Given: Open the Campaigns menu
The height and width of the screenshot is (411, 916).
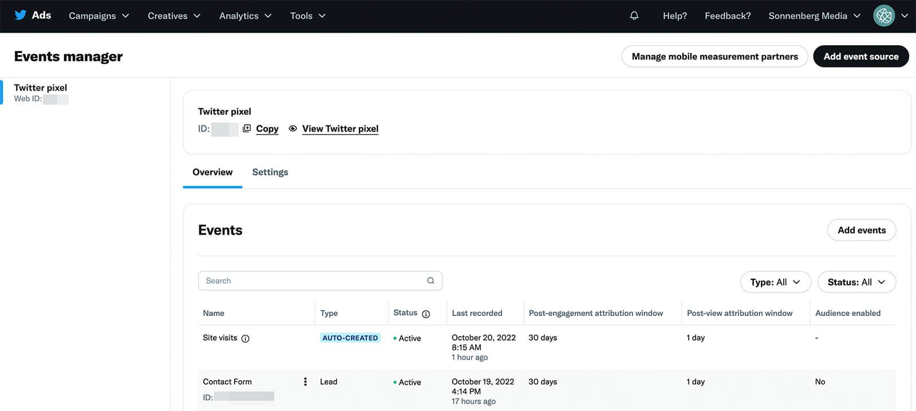Looking at the screenshot, I should coord(98,15).
